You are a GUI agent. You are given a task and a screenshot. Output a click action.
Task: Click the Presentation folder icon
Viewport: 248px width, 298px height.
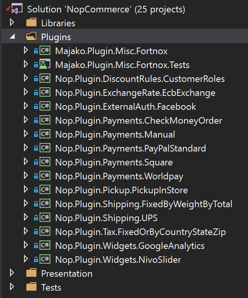point(31,273)
